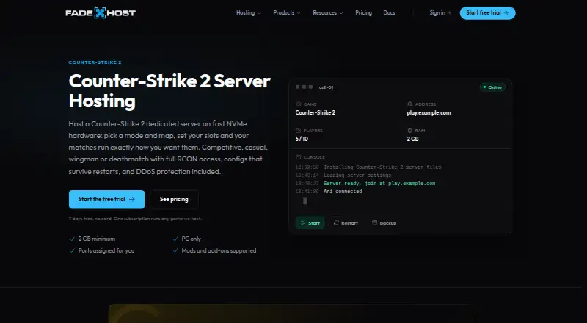The image size is (587, 323).
Task: Click the cs2-01 server name label
Action: click(326, 87)
